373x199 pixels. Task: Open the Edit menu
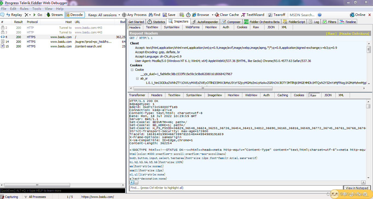(x=13, y=9)
